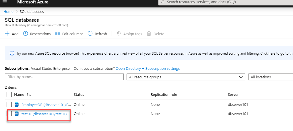
Task: Click the info icon in banner
Action: coord(12,53)
